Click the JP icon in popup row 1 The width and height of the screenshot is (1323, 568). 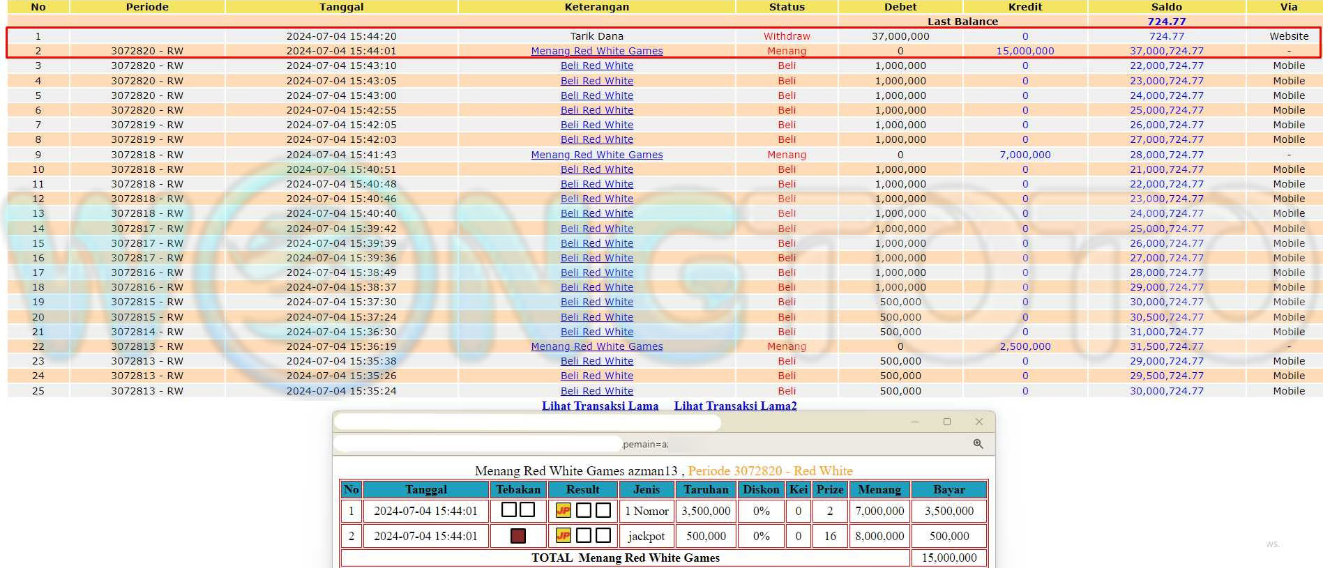pyautogui.click(x=563, y=511)
